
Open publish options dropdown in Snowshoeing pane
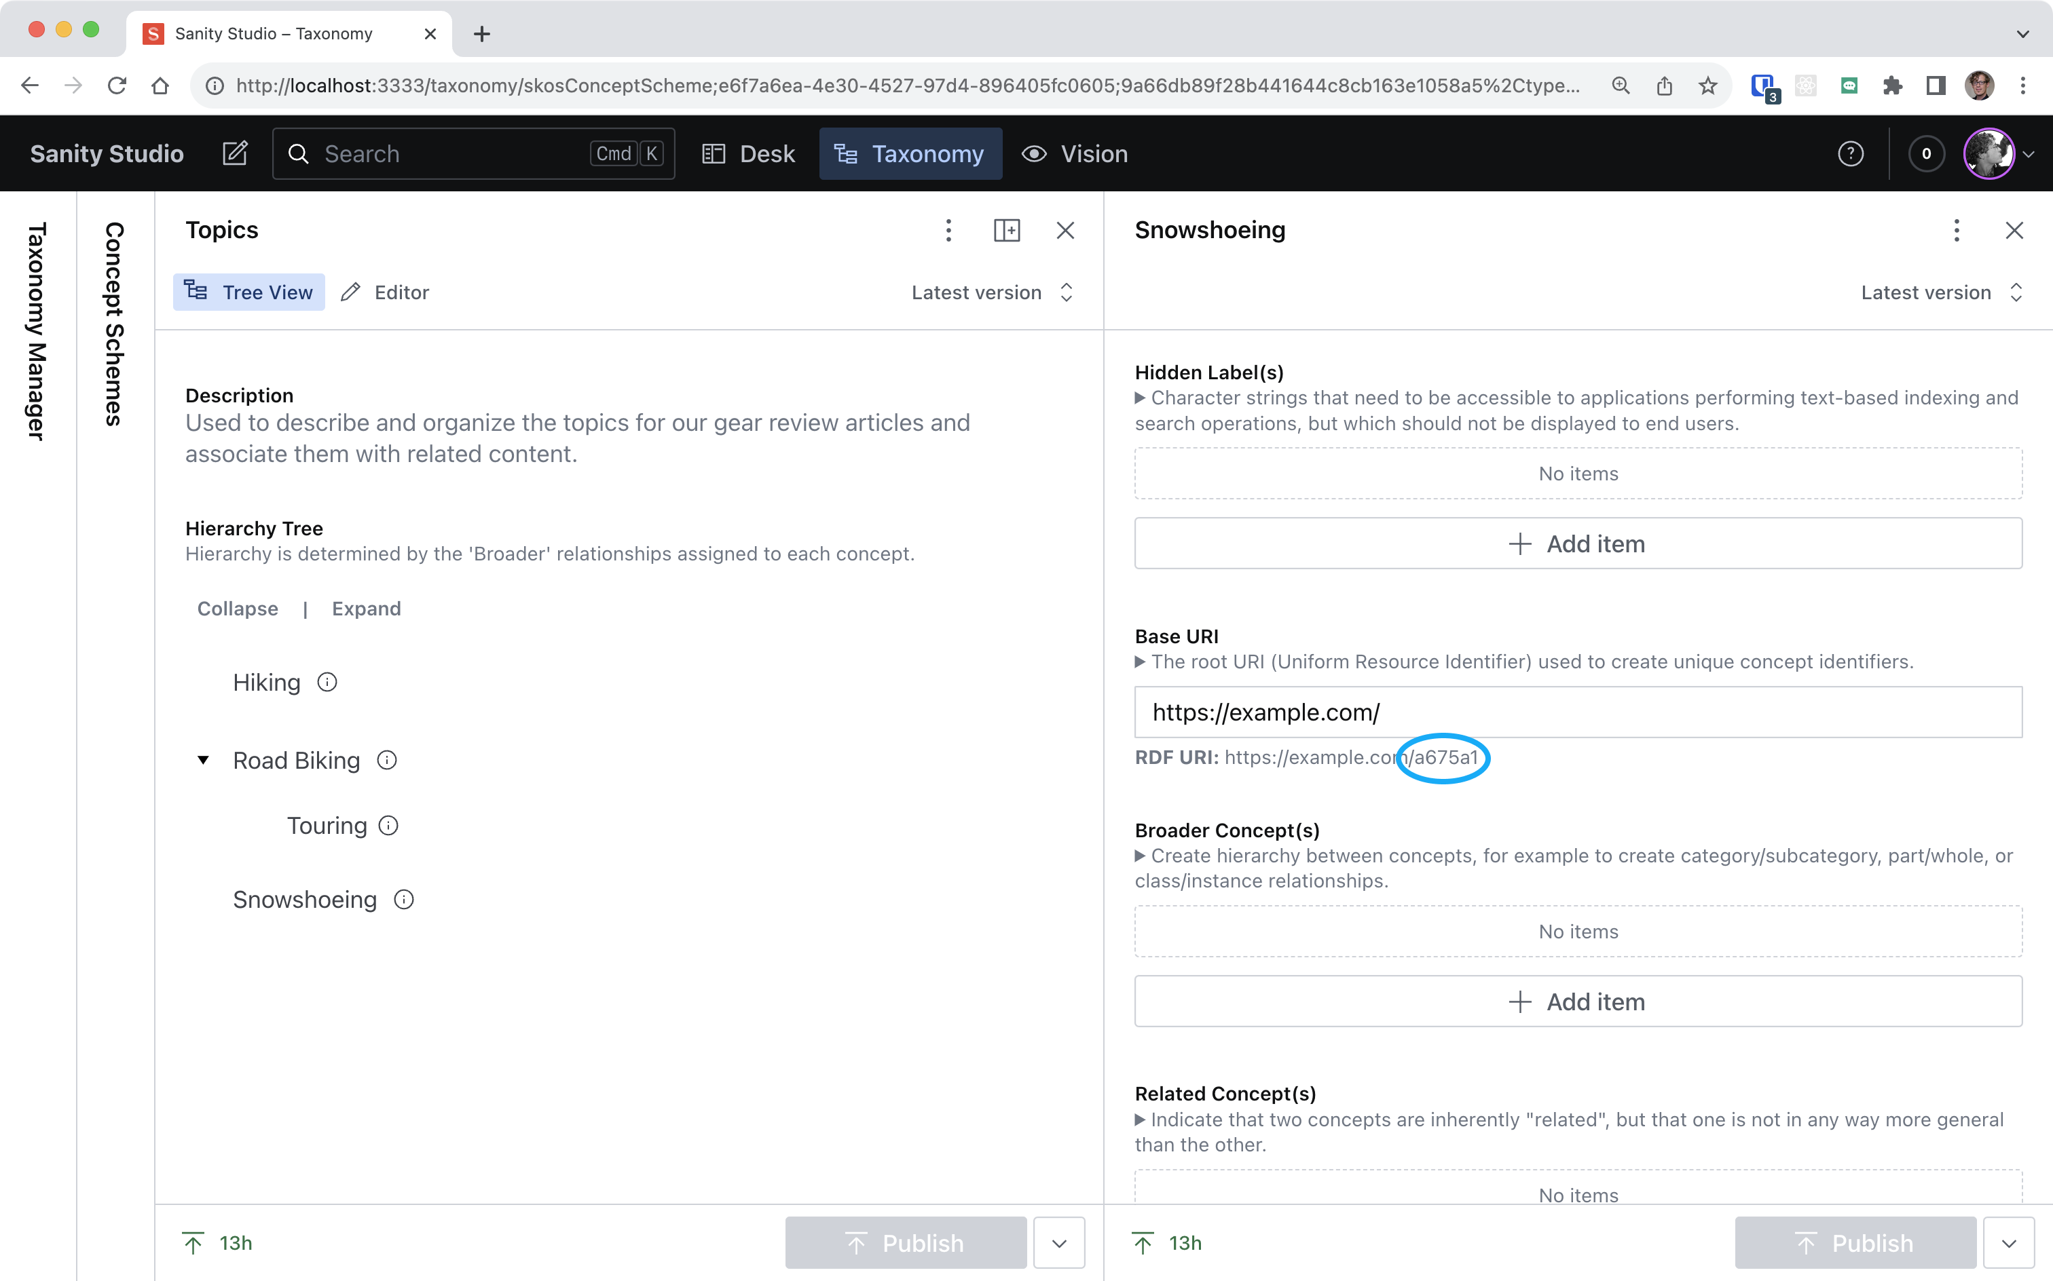2008,1243
